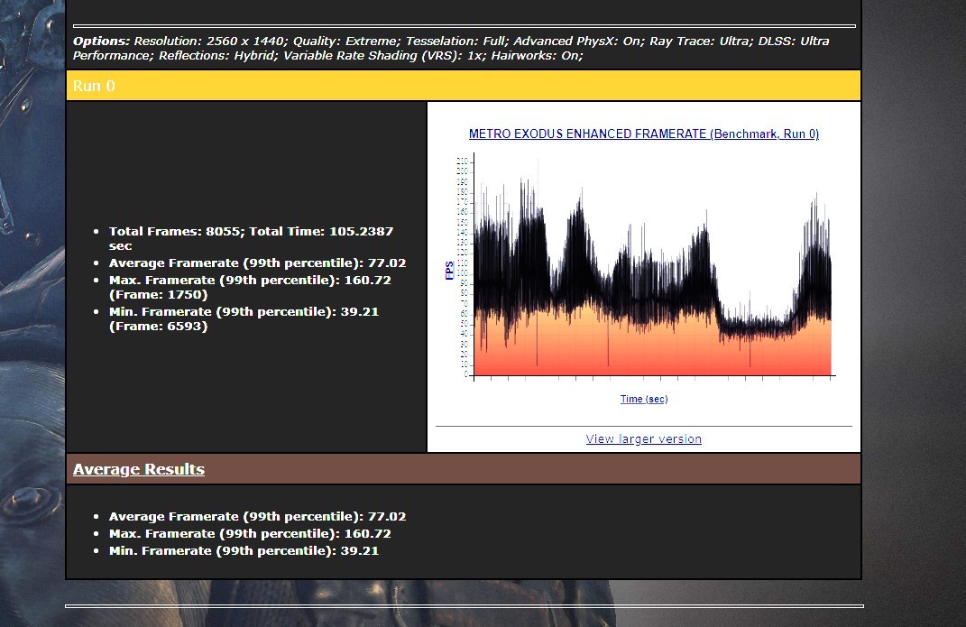Click the vertical "FPS" axis label
966x627 pixels.
[449, 271]
